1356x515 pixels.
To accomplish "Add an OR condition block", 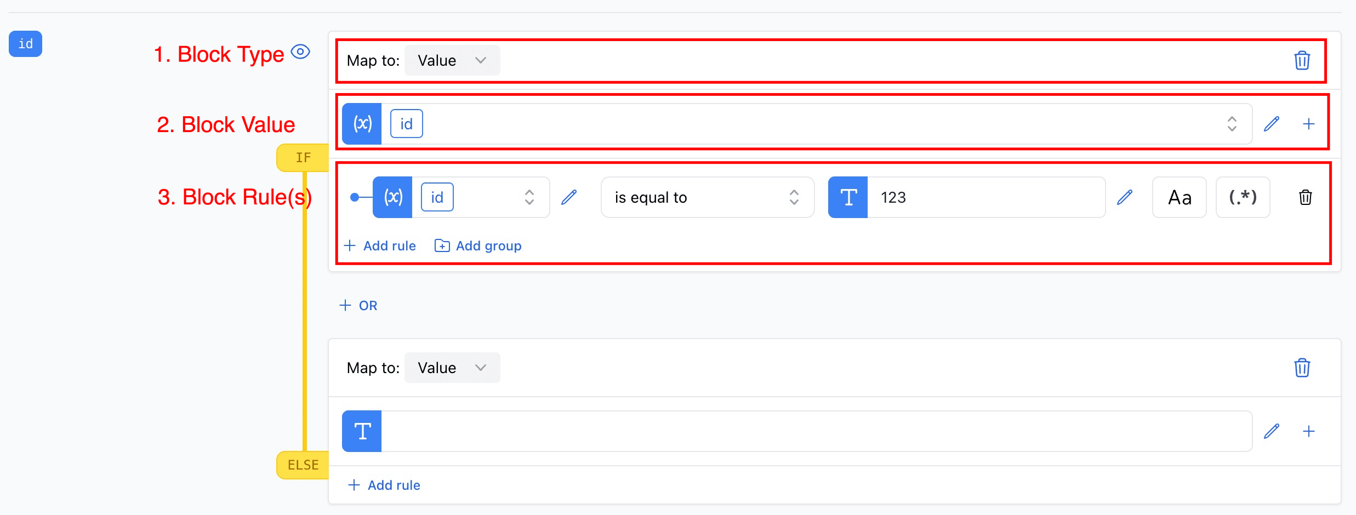I will pos(358,306).
